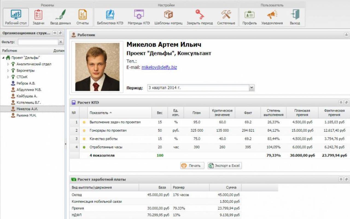Select row Отработанные часы

click(x=209, y=147)
